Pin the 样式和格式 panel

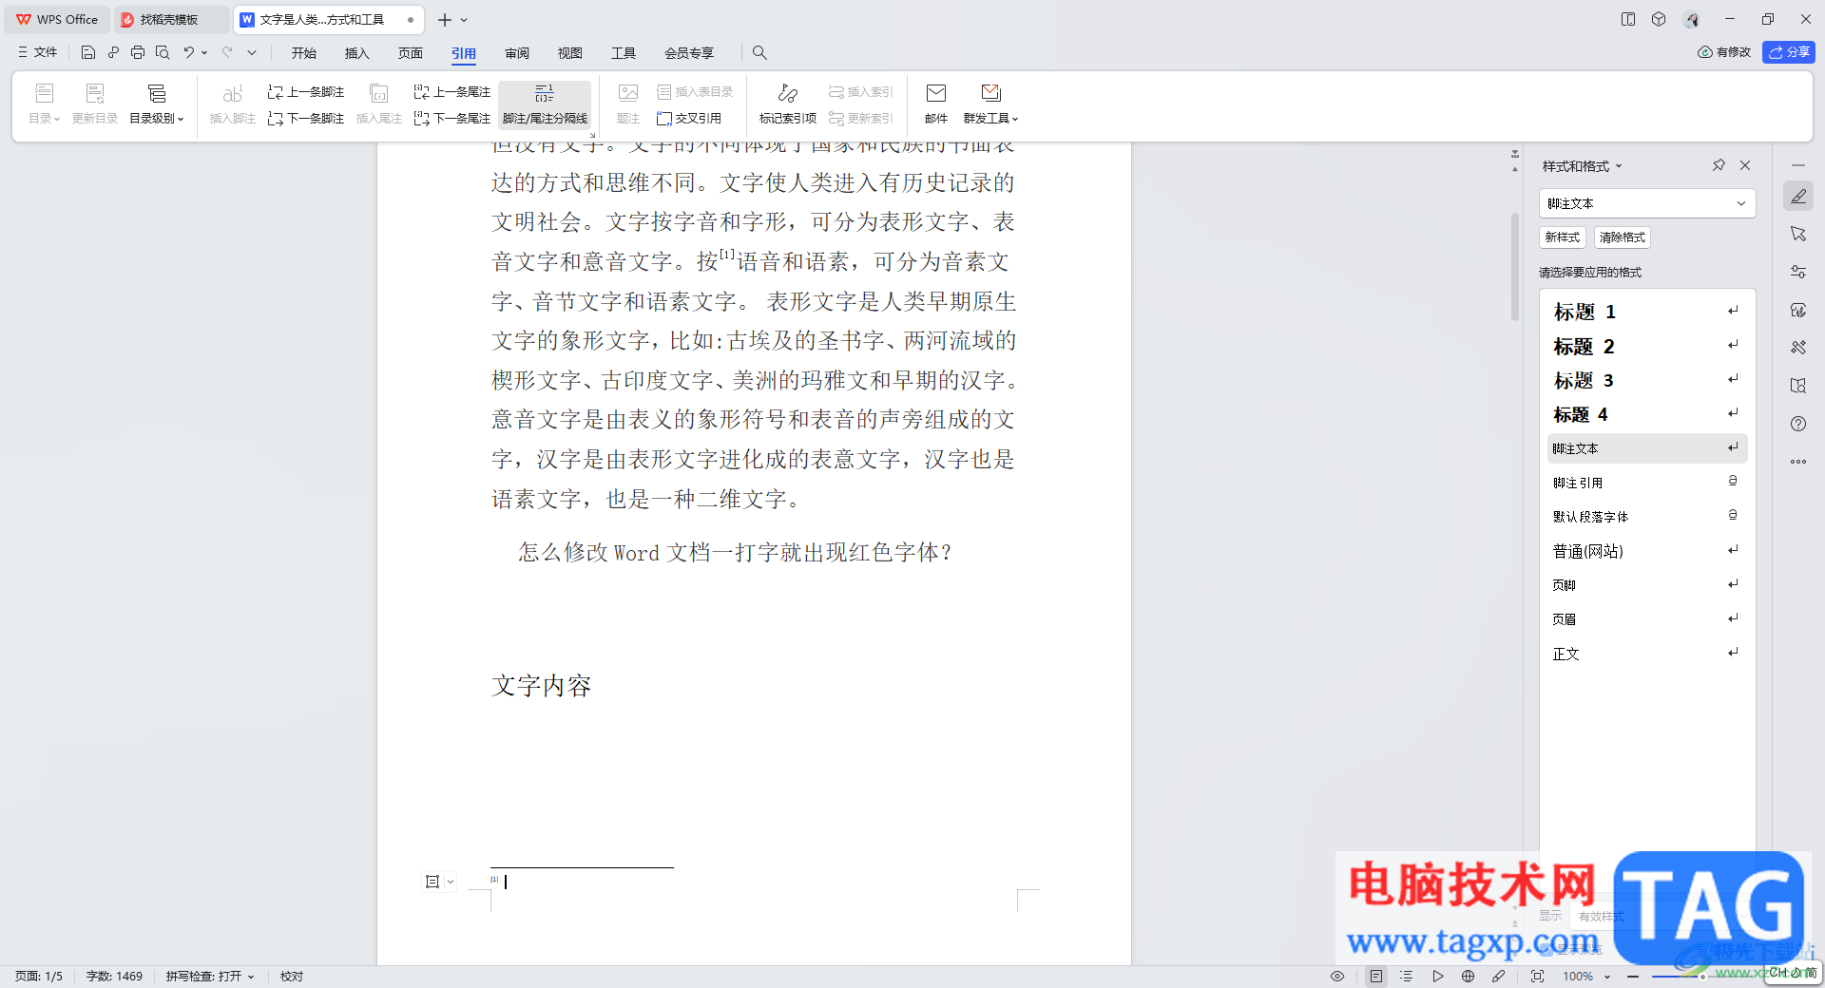click(1719, 165)
